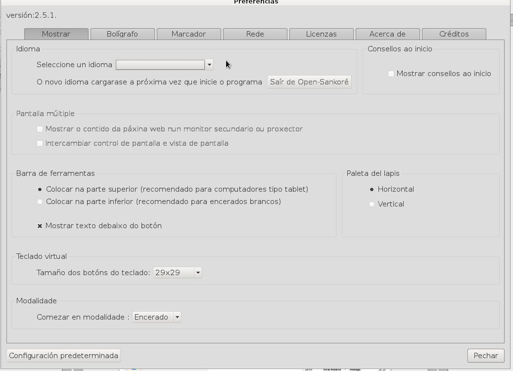Check Intercambiar control de pantalla option
The height and width of the screenshot is (371, 513).
click(x=40, y=143)
